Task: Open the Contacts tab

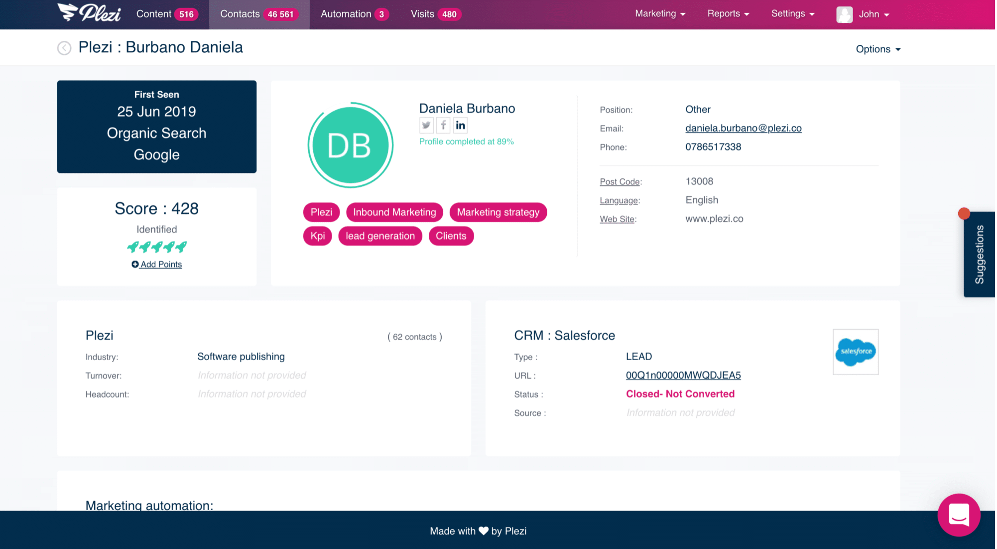Action: coord(259,14)
